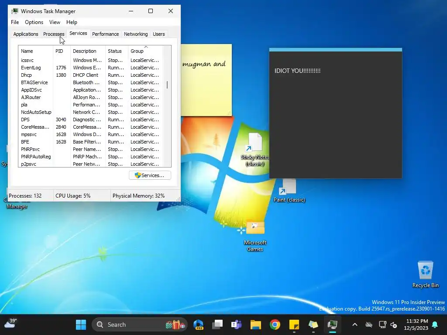Open the Windows Start menu

(x=81, y=325)
